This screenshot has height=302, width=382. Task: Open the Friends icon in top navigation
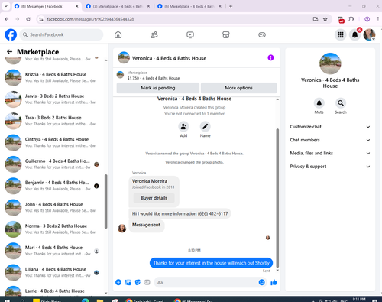pyautogui.click(x=154, y=34)
